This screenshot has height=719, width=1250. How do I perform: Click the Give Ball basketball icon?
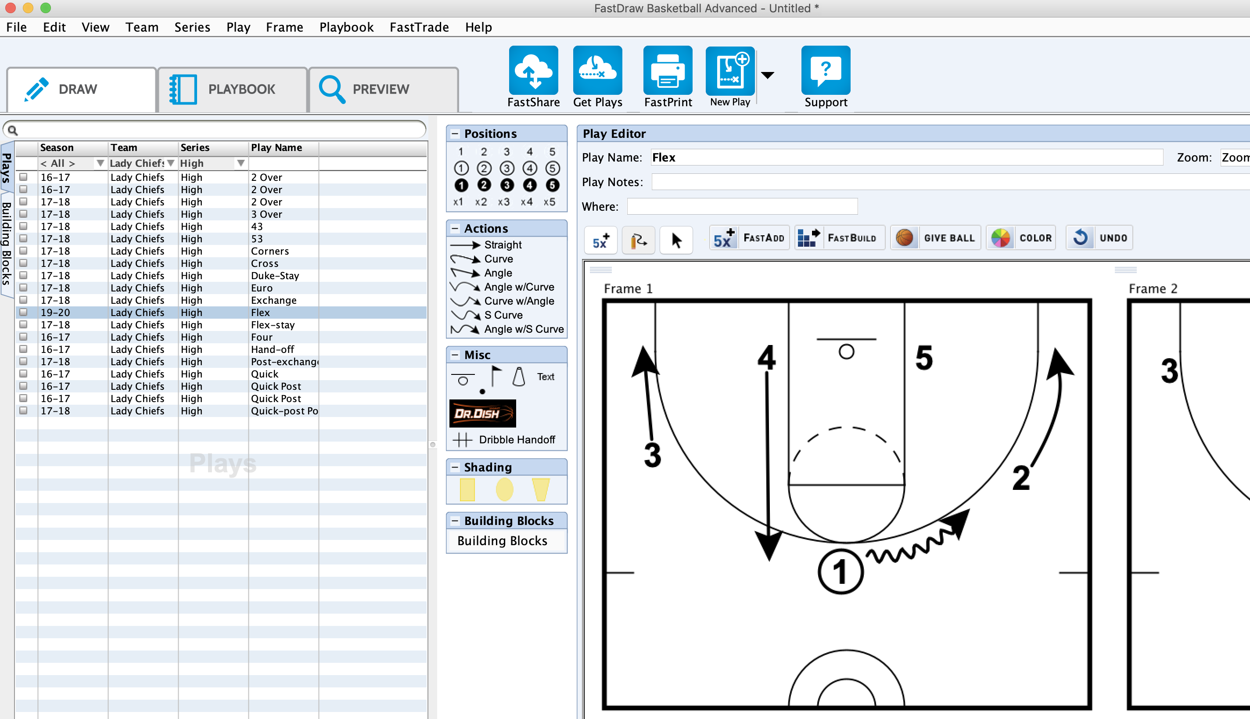point(904,237)
